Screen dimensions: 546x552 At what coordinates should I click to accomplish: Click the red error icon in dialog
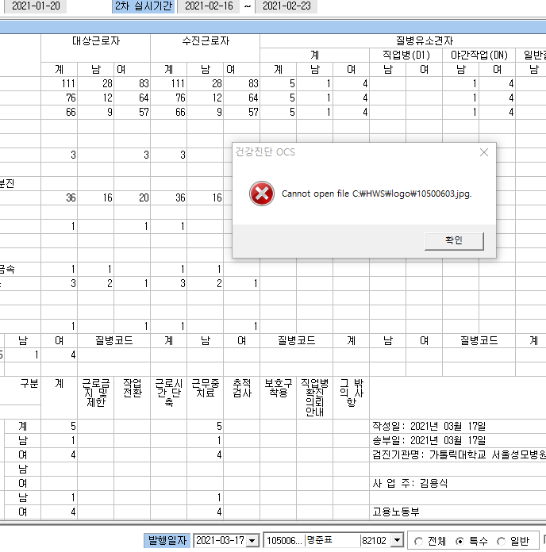click(261, 194)
